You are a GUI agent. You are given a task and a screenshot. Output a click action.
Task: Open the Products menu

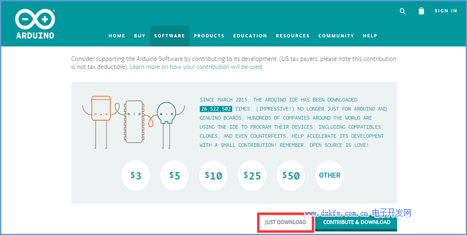point(209,36)
